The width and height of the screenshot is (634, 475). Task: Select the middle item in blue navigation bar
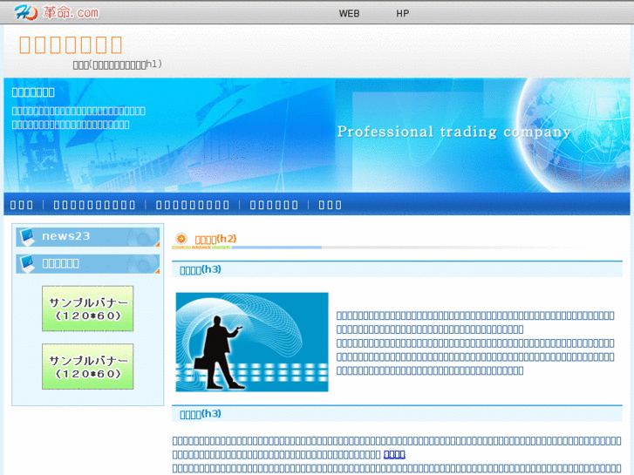pos(193,205)
